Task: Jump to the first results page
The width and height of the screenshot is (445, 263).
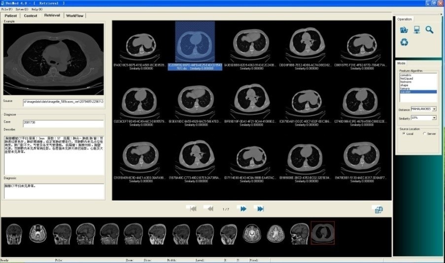Action: [193, 209]
